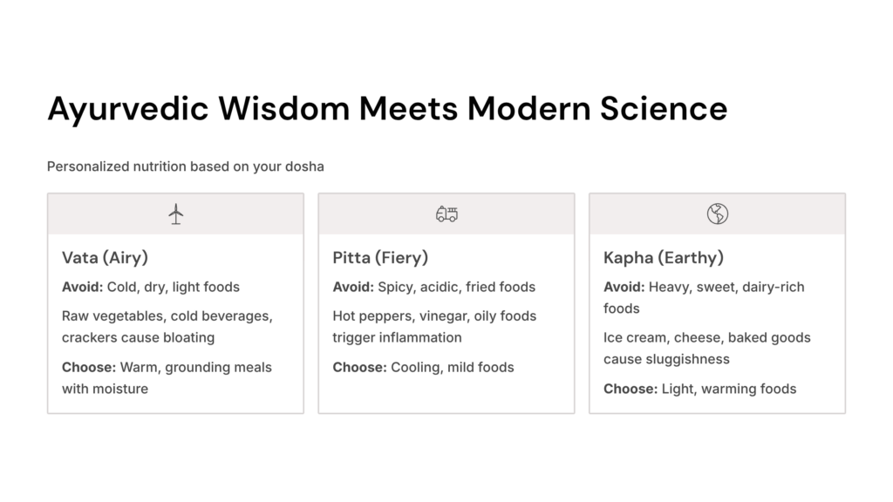
Task: Click the 'Avoid: Cold, dry, light foods' line
Action: coord(151,287)
